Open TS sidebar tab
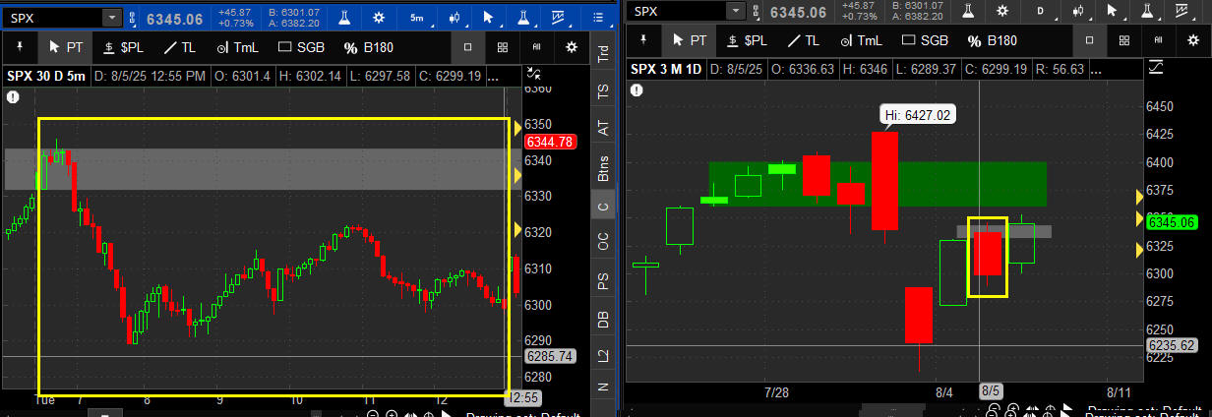1212x417 pixels. tap(603, 90)
